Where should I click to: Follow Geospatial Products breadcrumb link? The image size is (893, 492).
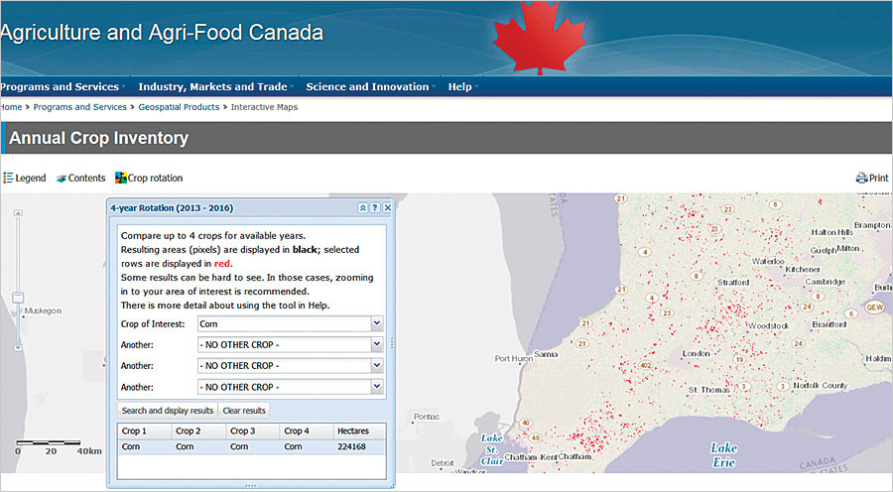[179, 107]
